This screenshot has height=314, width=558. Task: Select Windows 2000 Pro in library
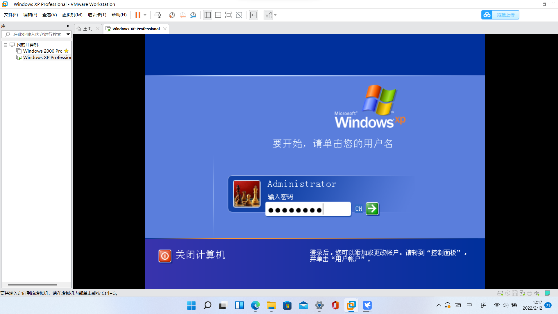[x=42, y=51]
